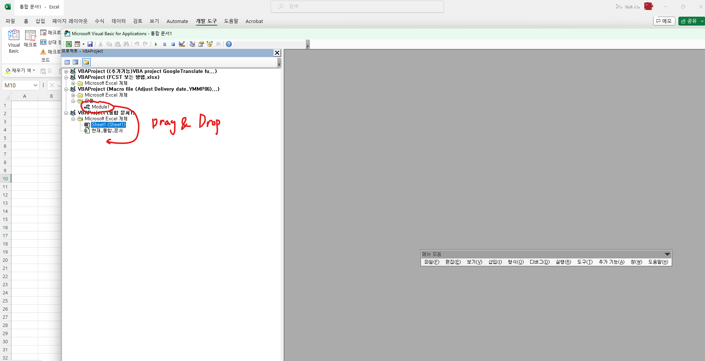The image size is (705, 361).
Task: Click the Undo arrow icon
Action: coord(137,44)
